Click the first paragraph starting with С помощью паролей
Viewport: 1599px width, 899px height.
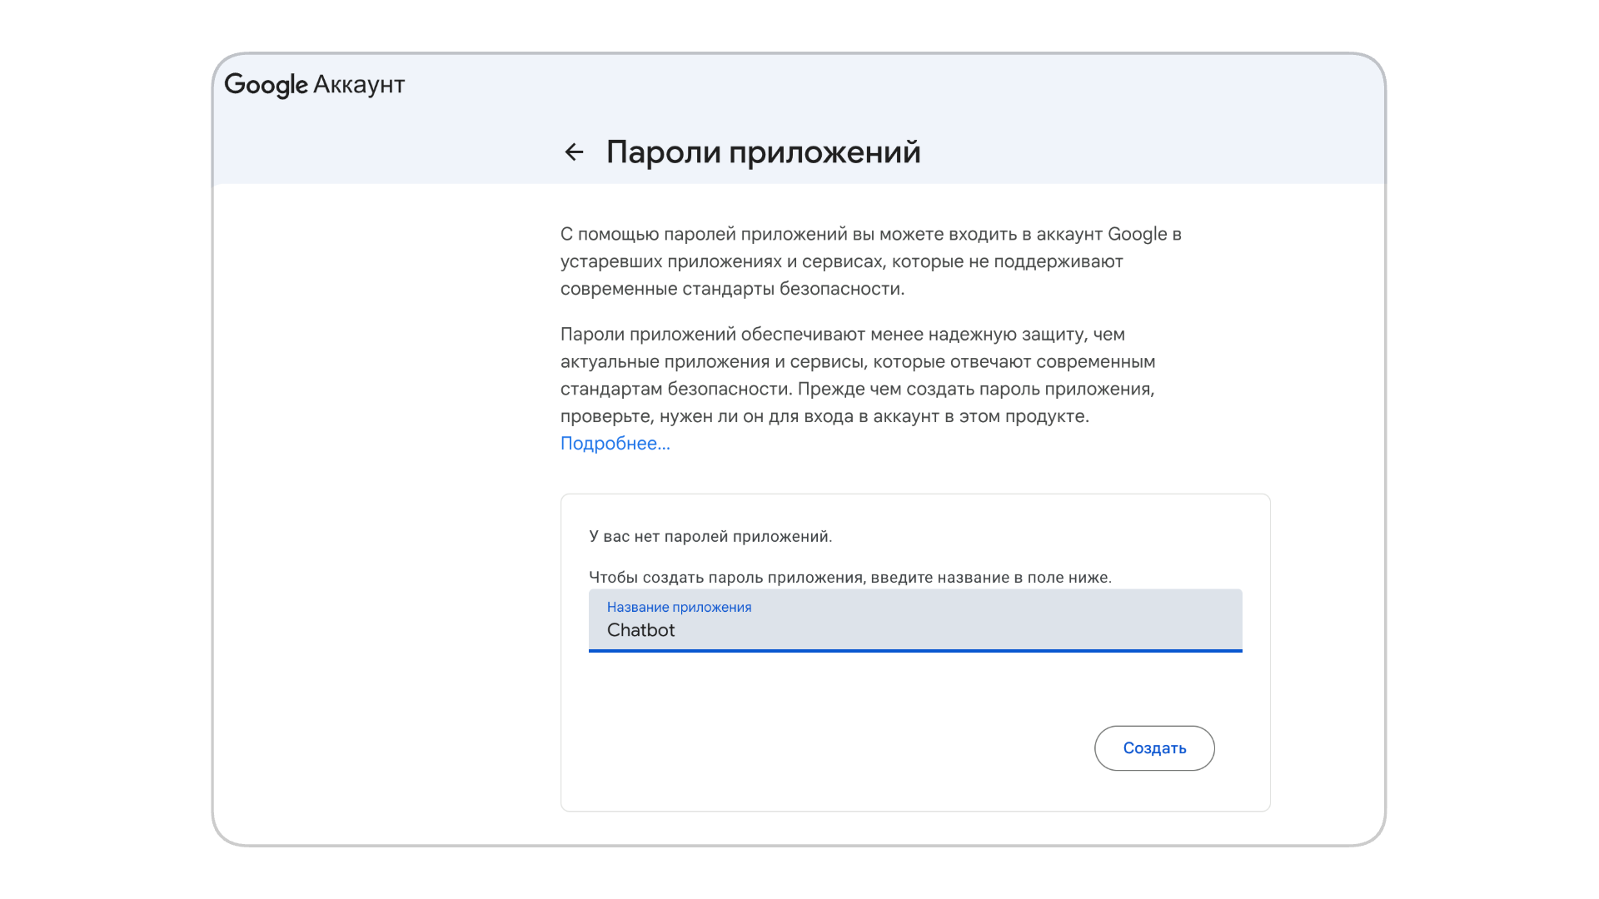pyautogui.click(x=870, y=261)
